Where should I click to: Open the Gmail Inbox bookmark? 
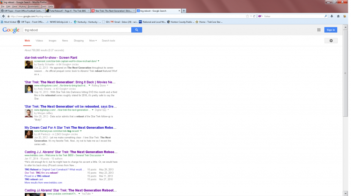click(x=124, y=22)
